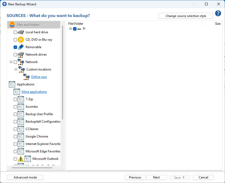
Task: Click the Change source selection style button
Action: pos(186,16)
